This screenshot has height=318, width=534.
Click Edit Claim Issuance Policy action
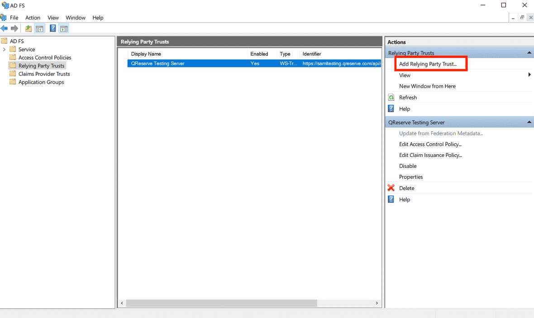click(430, 155)
